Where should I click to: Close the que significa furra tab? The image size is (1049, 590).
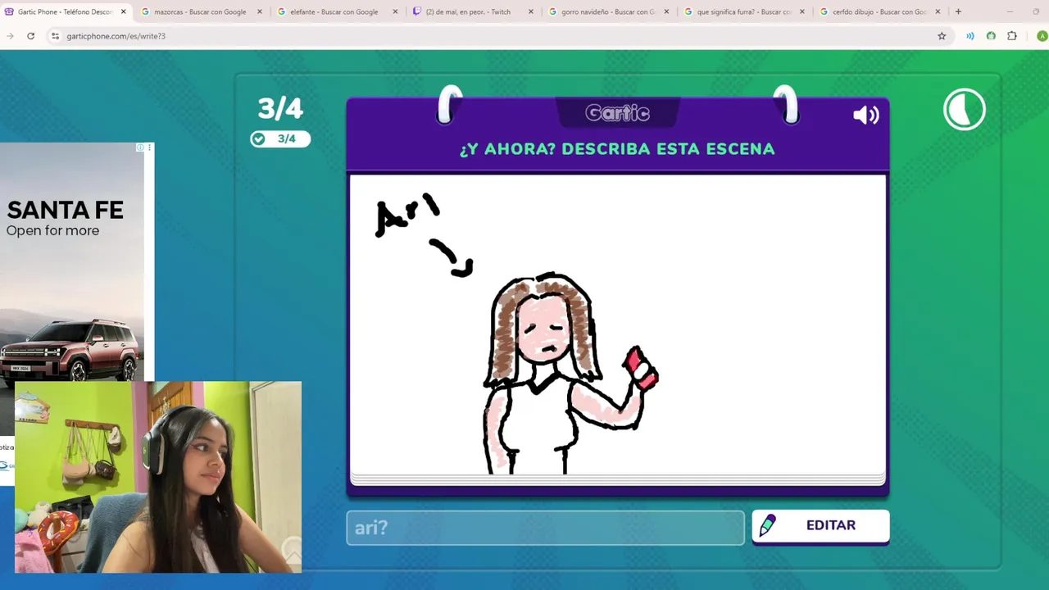[802, 11]
